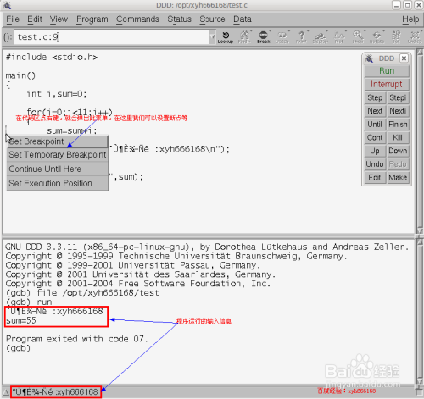Screen dimensions: 424x399
Task: Open the Data menu
Action: tap(243, 19)
